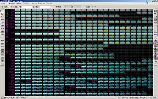Select the 消去 erase tool
The height and width of the screenshot is (99, 158).
[x=2, y=55]
